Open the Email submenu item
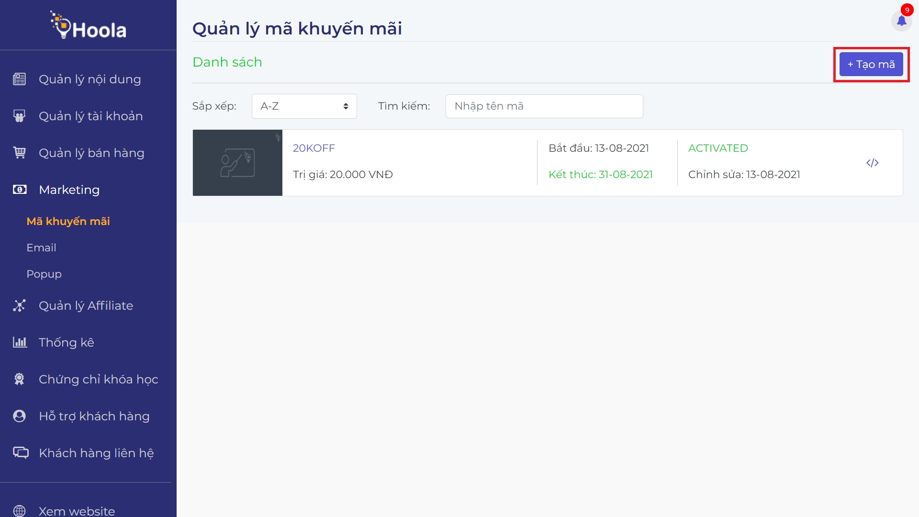 click(41, 247)
